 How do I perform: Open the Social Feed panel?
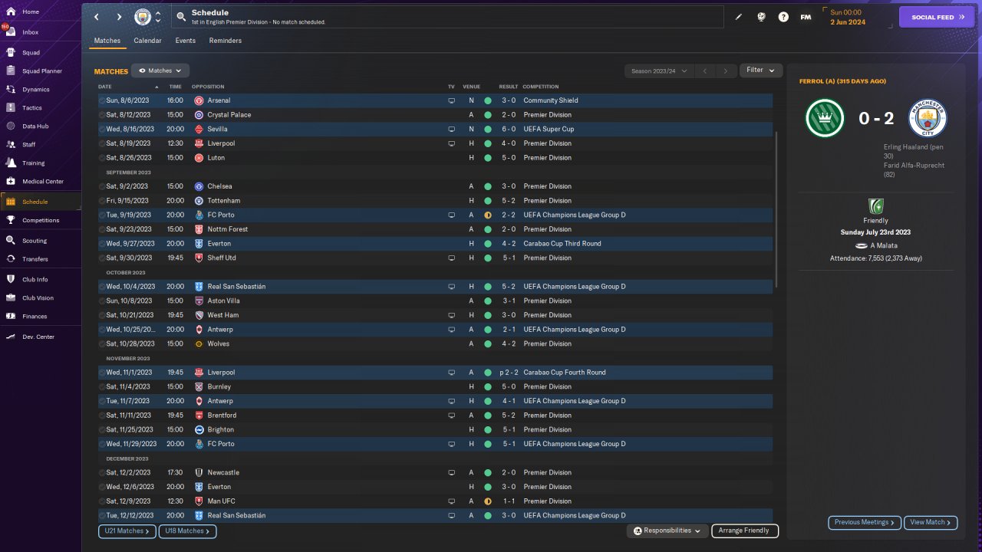point(937,17)
